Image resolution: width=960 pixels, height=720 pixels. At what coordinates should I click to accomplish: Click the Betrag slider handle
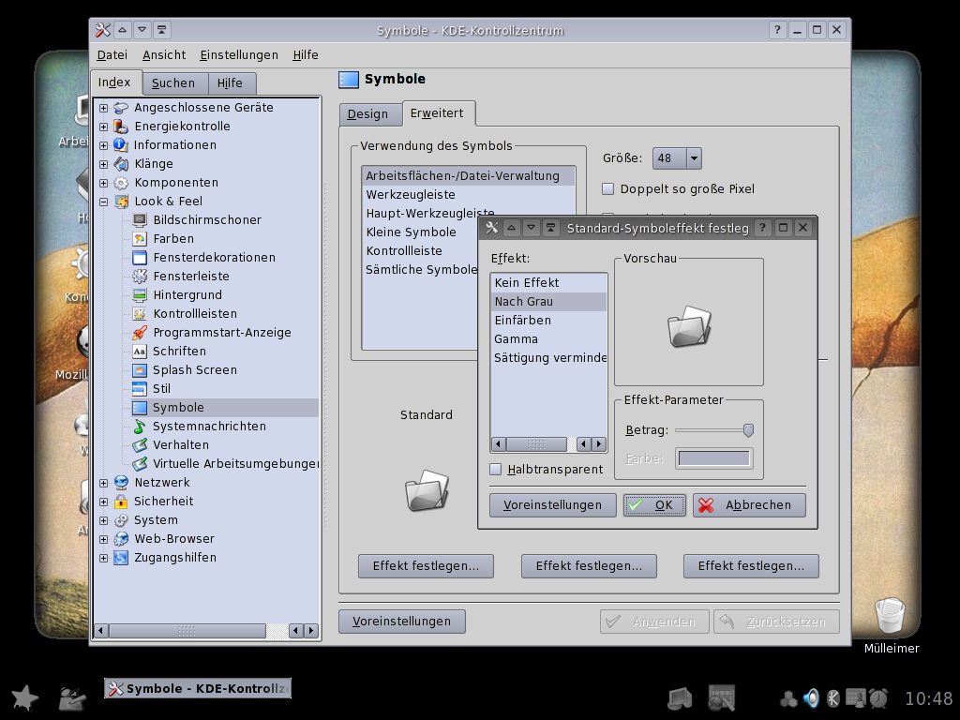point(747,430)
